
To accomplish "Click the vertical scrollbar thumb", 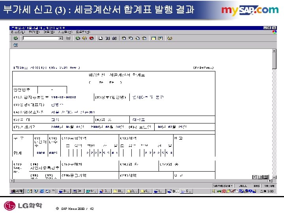I will [x=274, y=61].
